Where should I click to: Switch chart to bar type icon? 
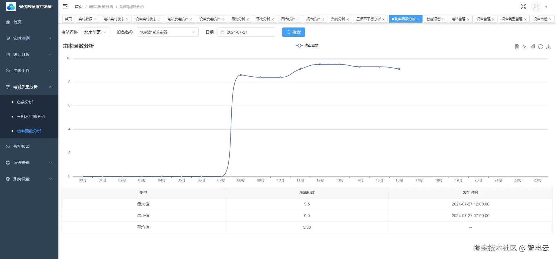pyautogui.click(x=533, y=47)
